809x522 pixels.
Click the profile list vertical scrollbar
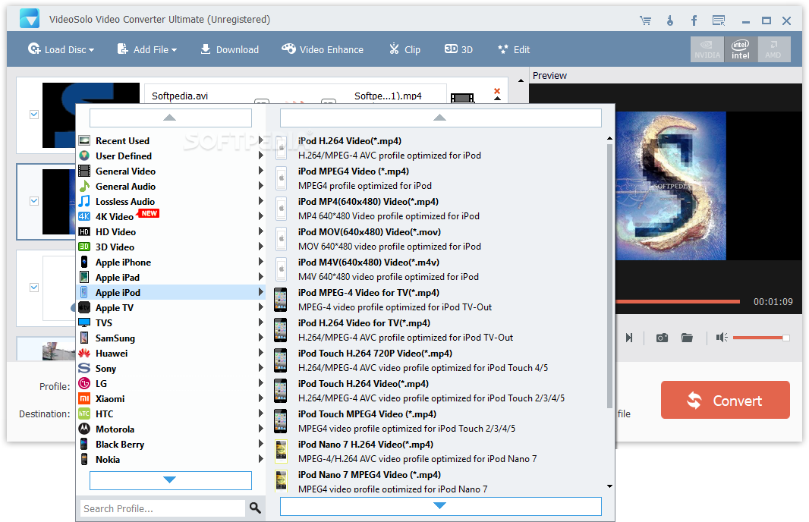(610, 276)
